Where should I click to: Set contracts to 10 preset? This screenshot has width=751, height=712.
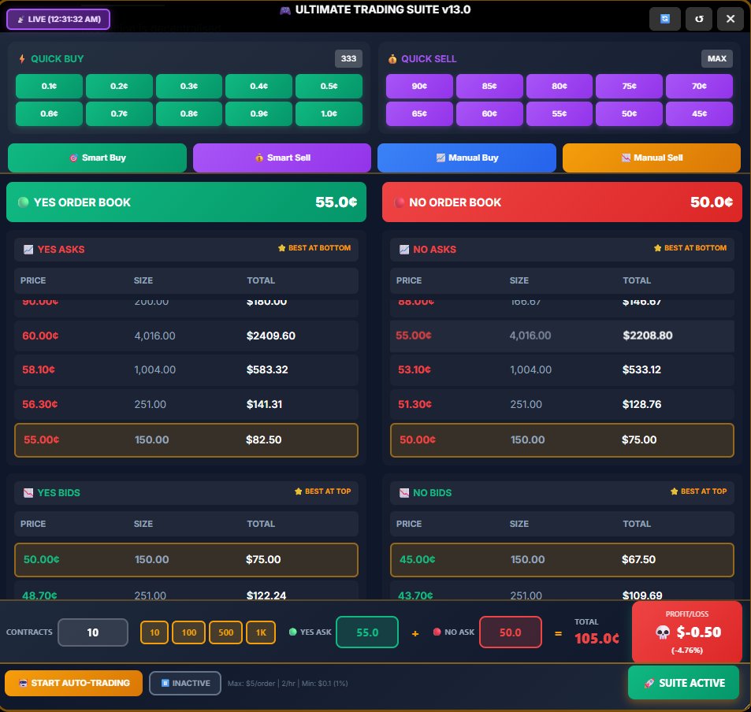pyautogui.click(x=154, y=632)
